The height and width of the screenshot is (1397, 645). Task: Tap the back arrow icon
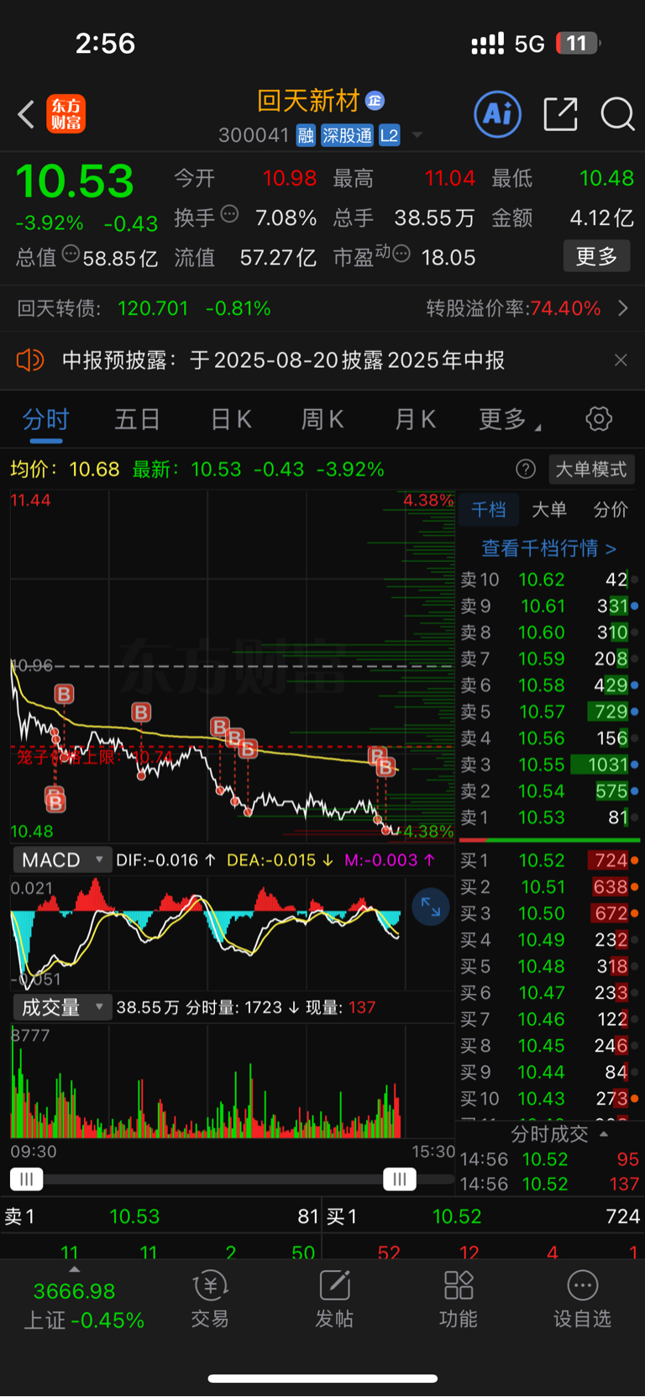[x=26, y=114]
